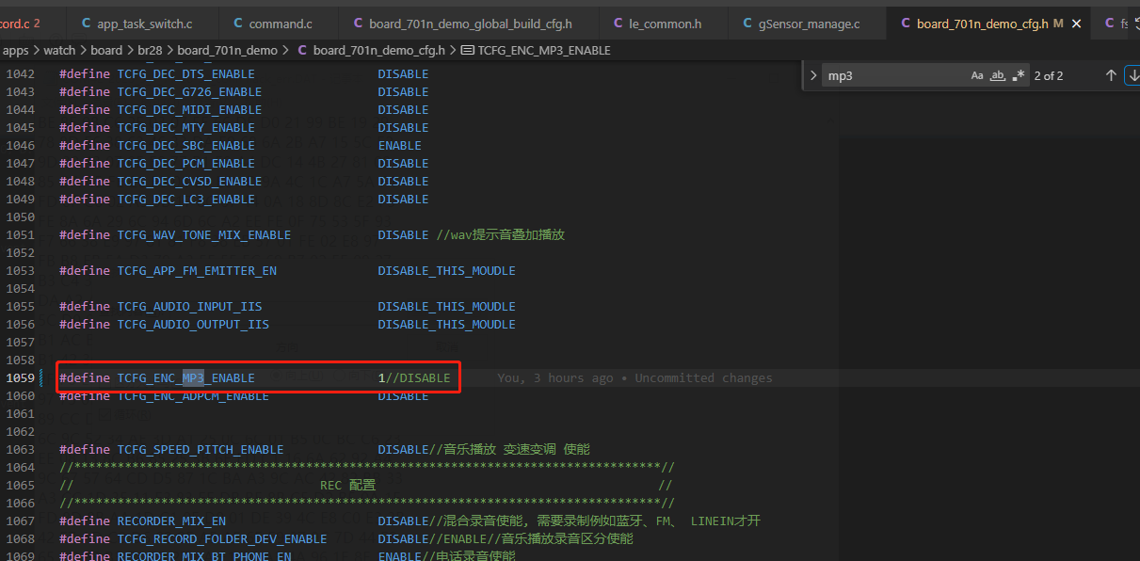Click TCFG_SPEED_PITCH_ENABLE macro name

(x=201, y=450)
